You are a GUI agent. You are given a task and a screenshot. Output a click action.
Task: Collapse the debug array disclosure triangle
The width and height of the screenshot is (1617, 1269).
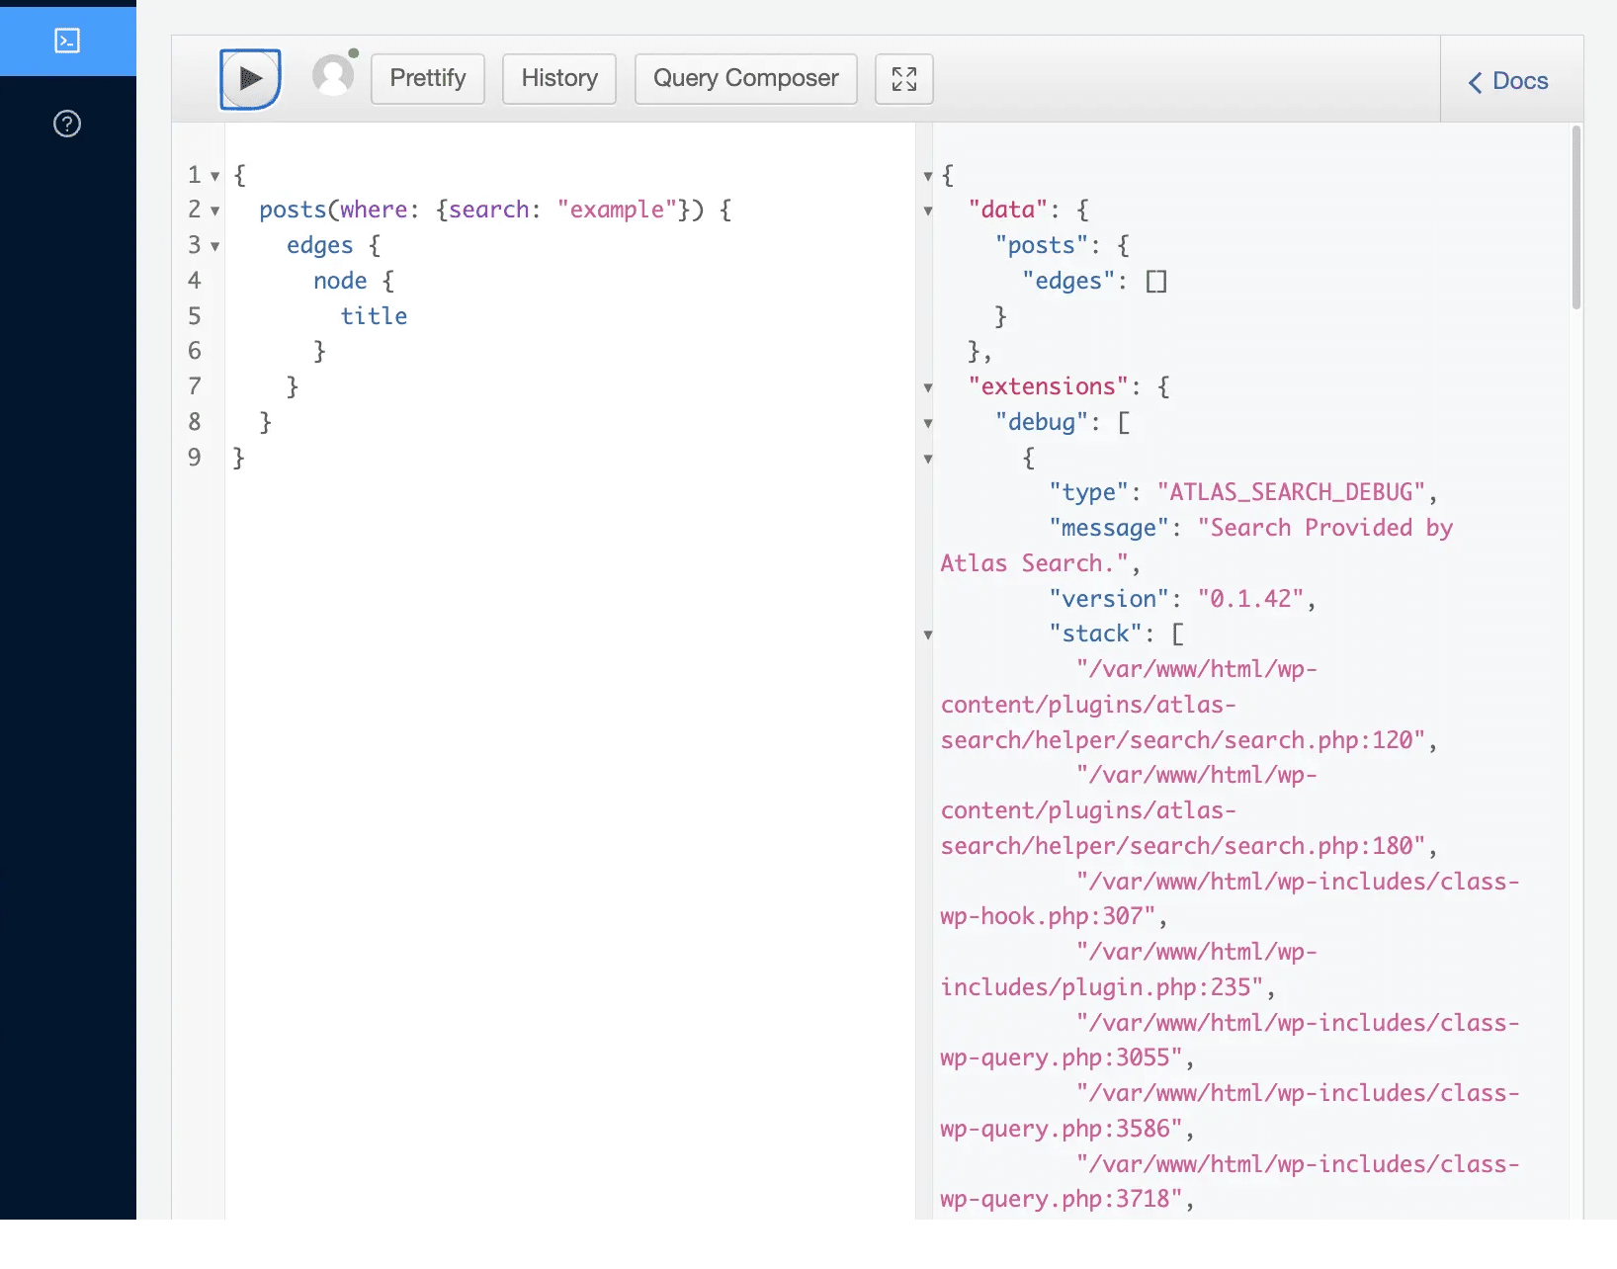pyautogui.click(x=928, y=424)
